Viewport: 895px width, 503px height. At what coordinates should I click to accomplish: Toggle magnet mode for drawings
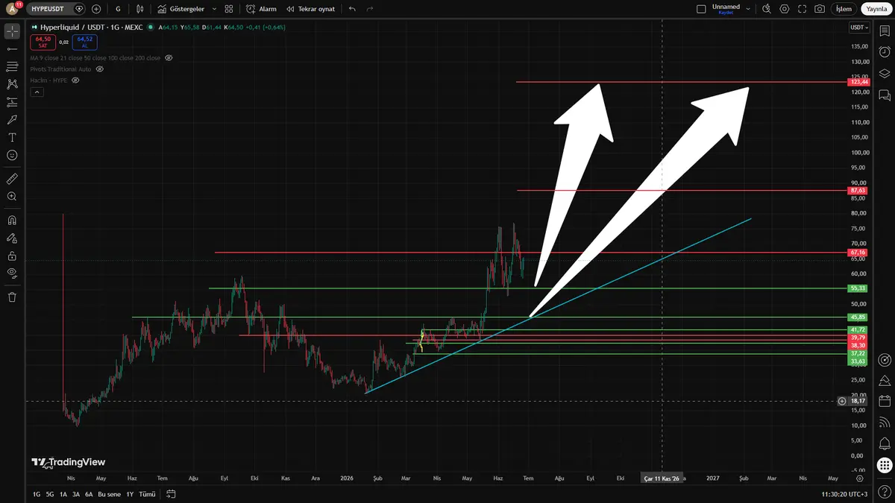point(12,221)
